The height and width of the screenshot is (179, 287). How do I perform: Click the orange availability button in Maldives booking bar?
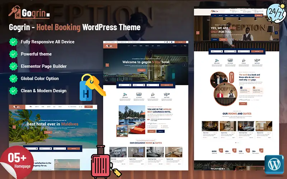tap(74, 149)
